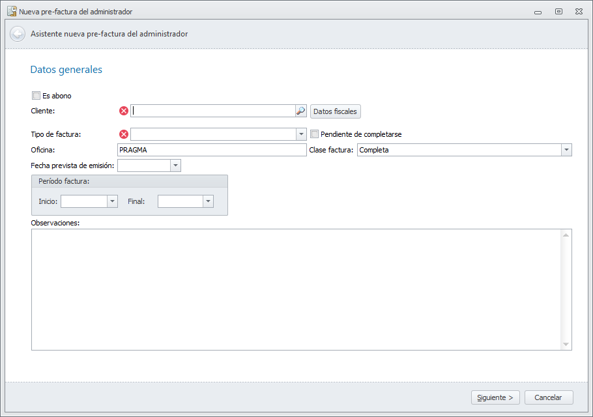The height and width of the screenshot is (417, 593).
Task: Maximize the pre-factura window
Action: click(x=558, y=12)
